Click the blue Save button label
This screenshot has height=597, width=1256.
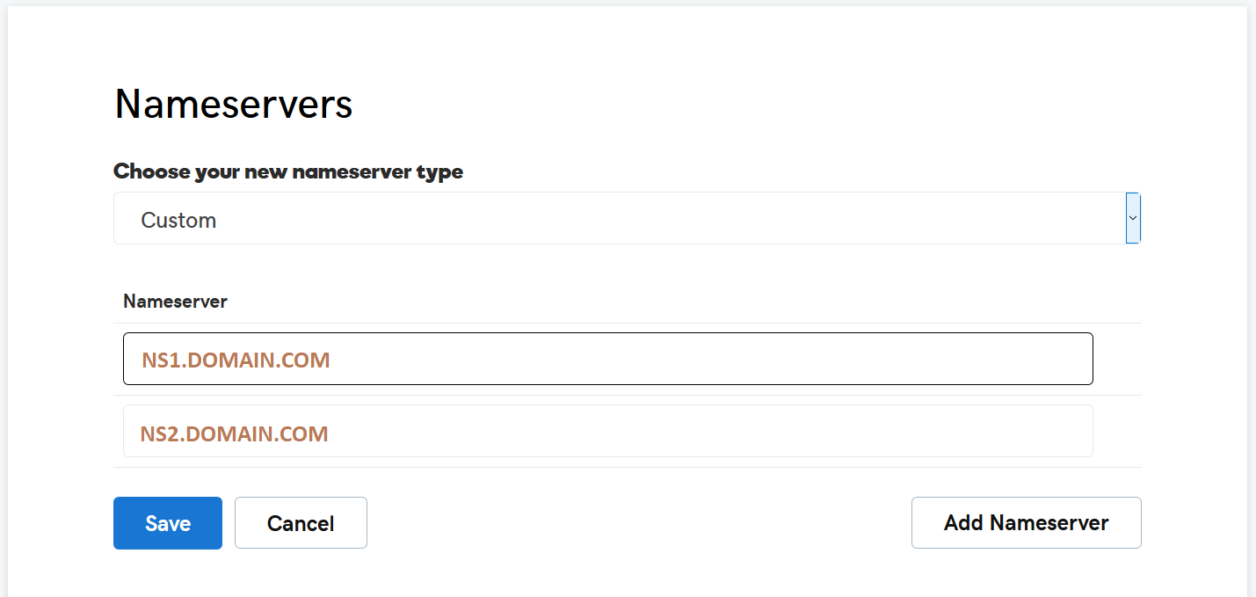tap(168, 523)
